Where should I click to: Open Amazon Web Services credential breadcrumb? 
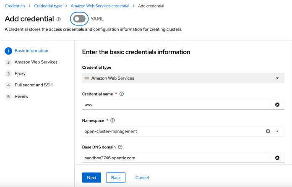pos(100,6)
